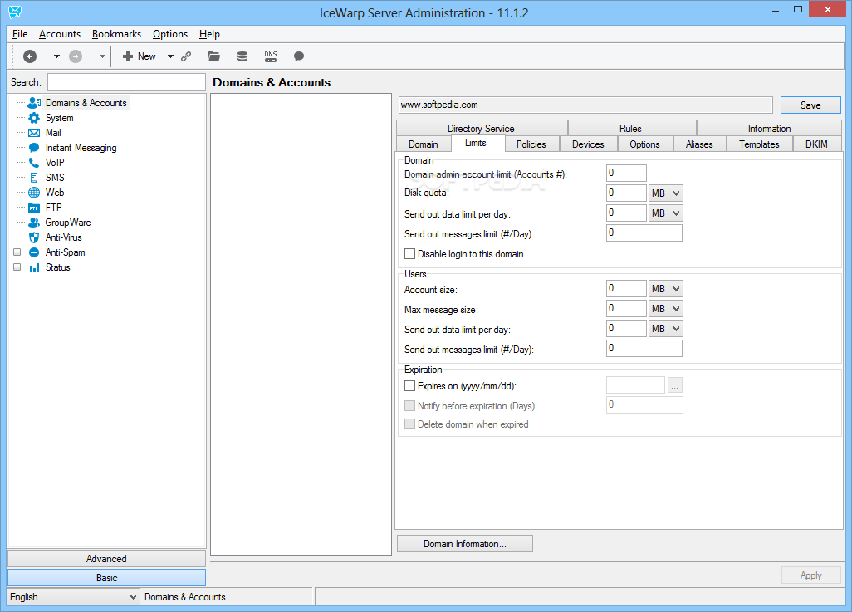Open the New button dropdown arrow
Image resolution: width=852 pixels, height=612 pixels.
[x=170, y=56]
